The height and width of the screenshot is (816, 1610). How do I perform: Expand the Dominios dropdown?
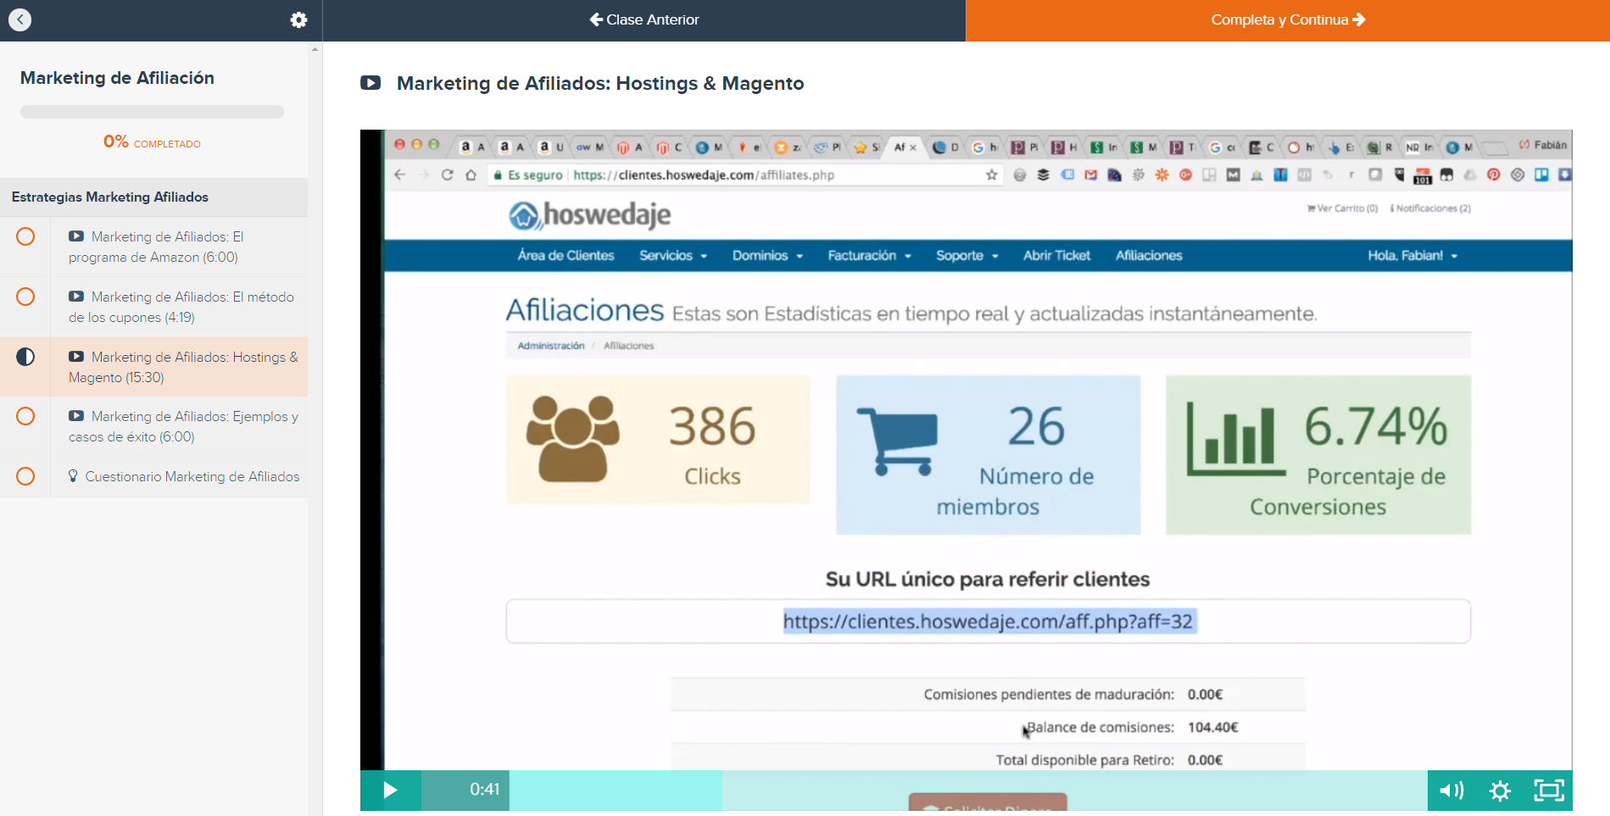[x=767, y=255]
